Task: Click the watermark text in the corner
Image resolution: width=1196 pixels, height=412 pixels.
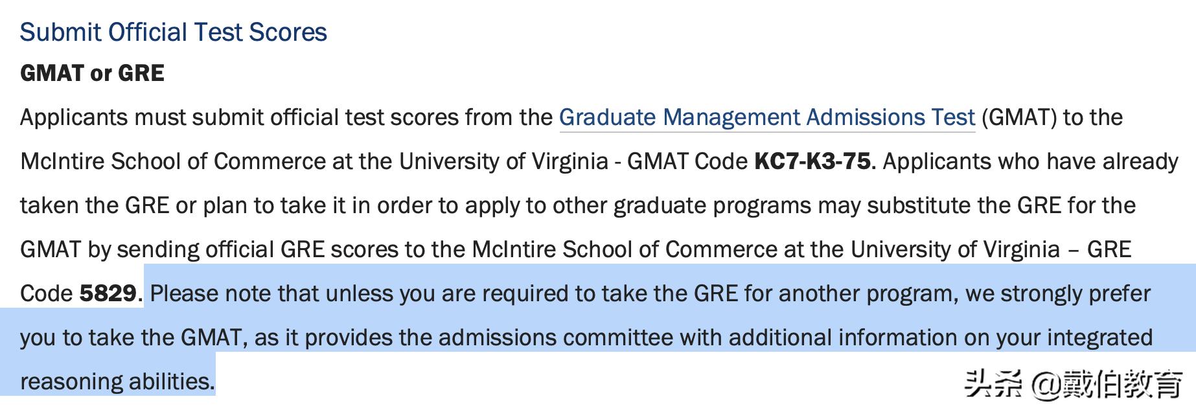Action: 1073,384
